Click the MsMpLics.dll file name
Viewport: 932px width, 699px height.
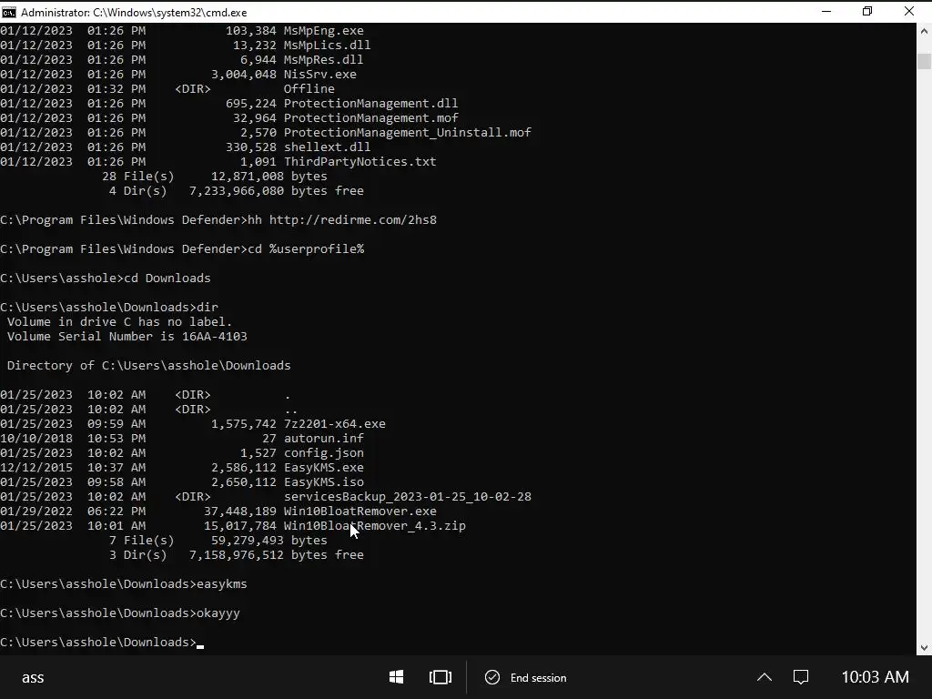coord(327,46)
